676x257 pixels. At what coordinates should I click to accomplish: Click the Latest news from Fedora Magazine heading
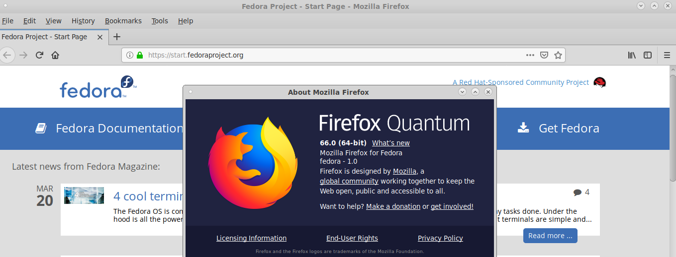point(86,166)
